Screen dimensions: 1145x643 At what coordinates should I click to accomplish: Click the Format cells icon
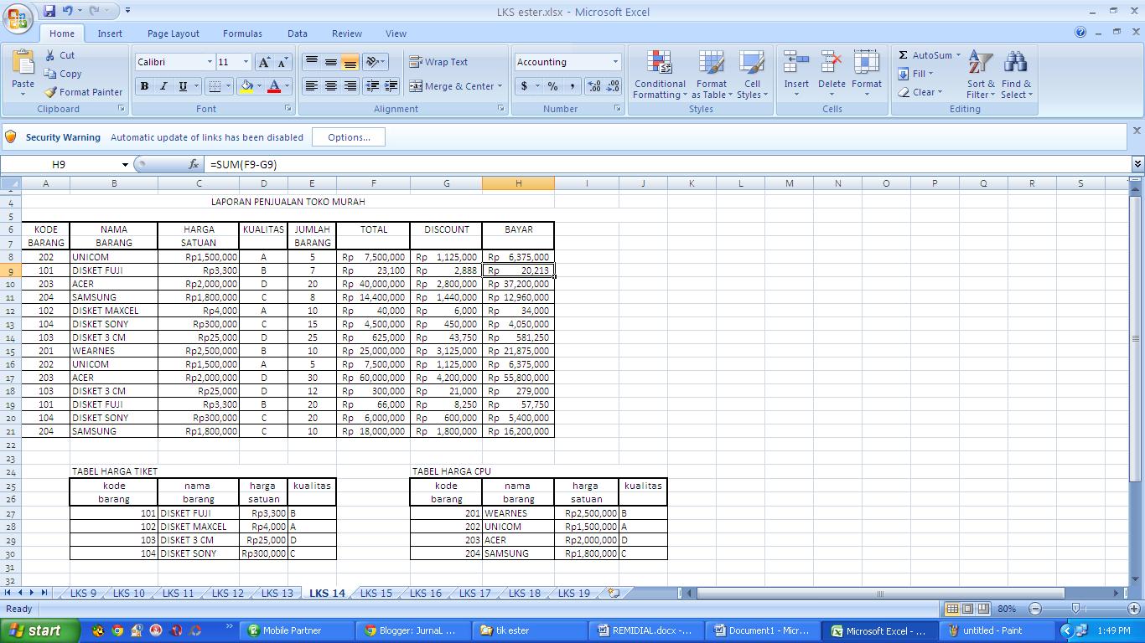tap(867, 64)
